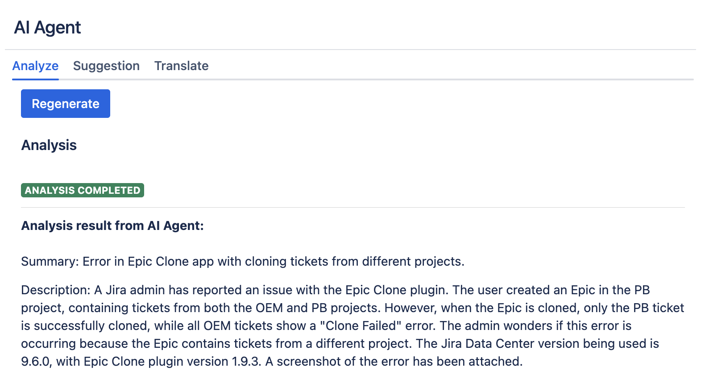This screenshot has height=384, width=705.
Task: Click the AI Agent panel title
Action: tap(47, 28)
